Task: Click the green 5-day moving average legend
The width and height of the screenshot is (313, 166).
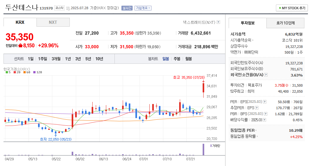Action: (8, 72)
